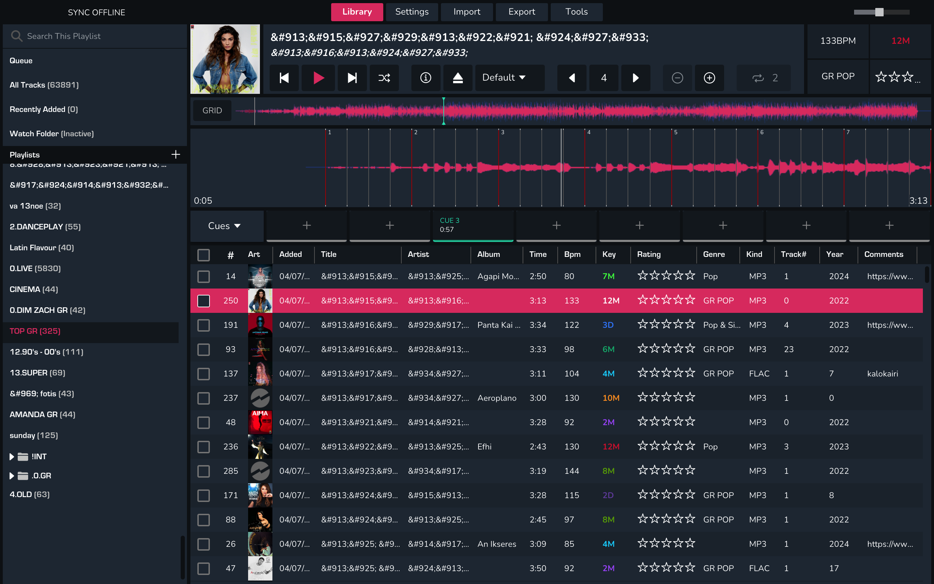Click the eject icon
Image resolution: width=934 pixels, height=584 pixels.
(x=458, y=78)
